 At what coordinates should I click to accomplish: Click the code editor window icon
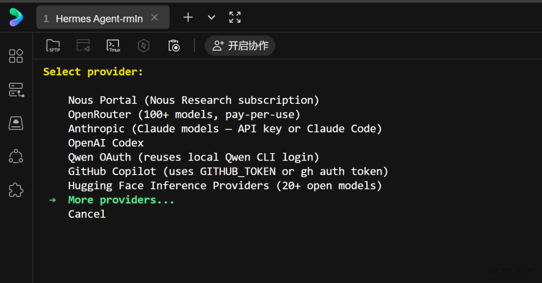coord(83,46)
